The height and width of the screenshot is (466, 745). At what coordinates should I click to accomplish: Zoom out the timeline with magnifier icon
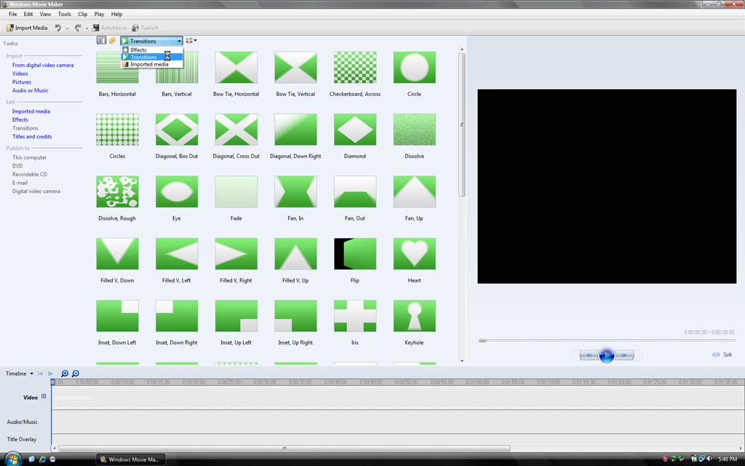75,374
